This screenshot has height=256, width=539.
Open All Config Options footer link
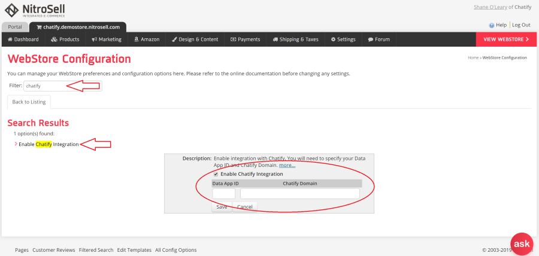[x=175, y=250]
